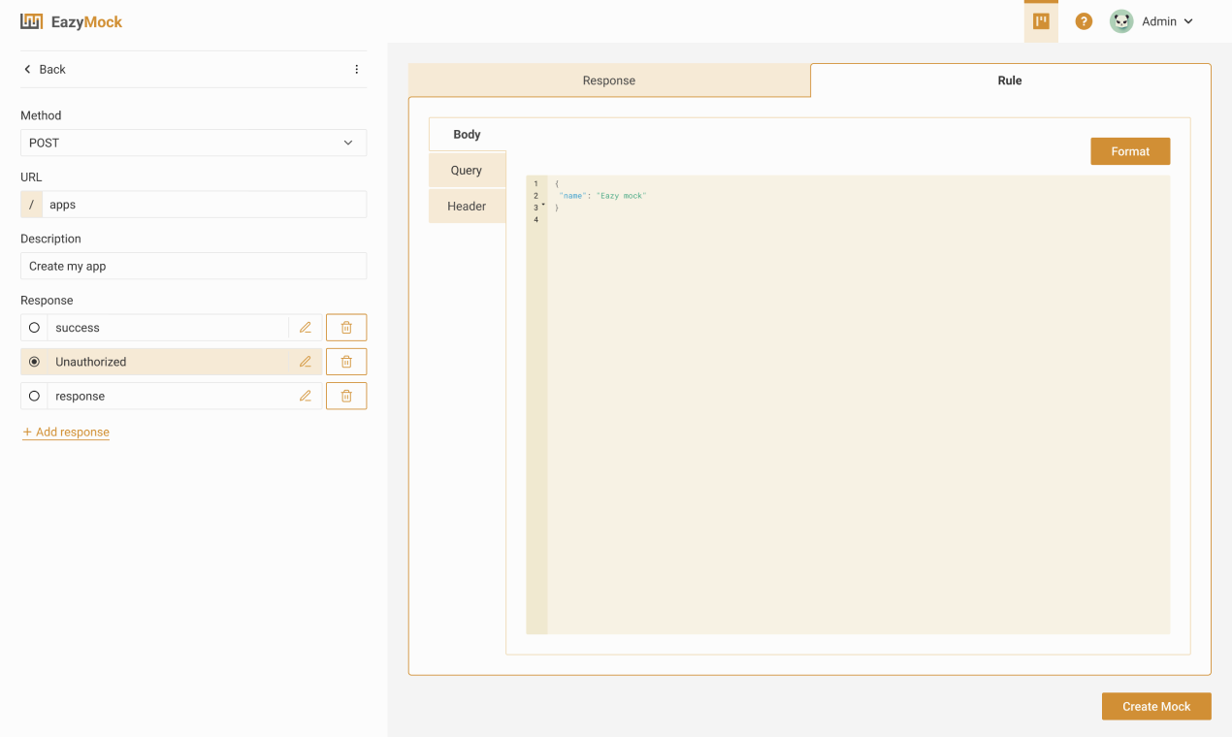This screenshot has width=1232, height=737.
Task: Click the Admin username text
Action: point(1159,21)
